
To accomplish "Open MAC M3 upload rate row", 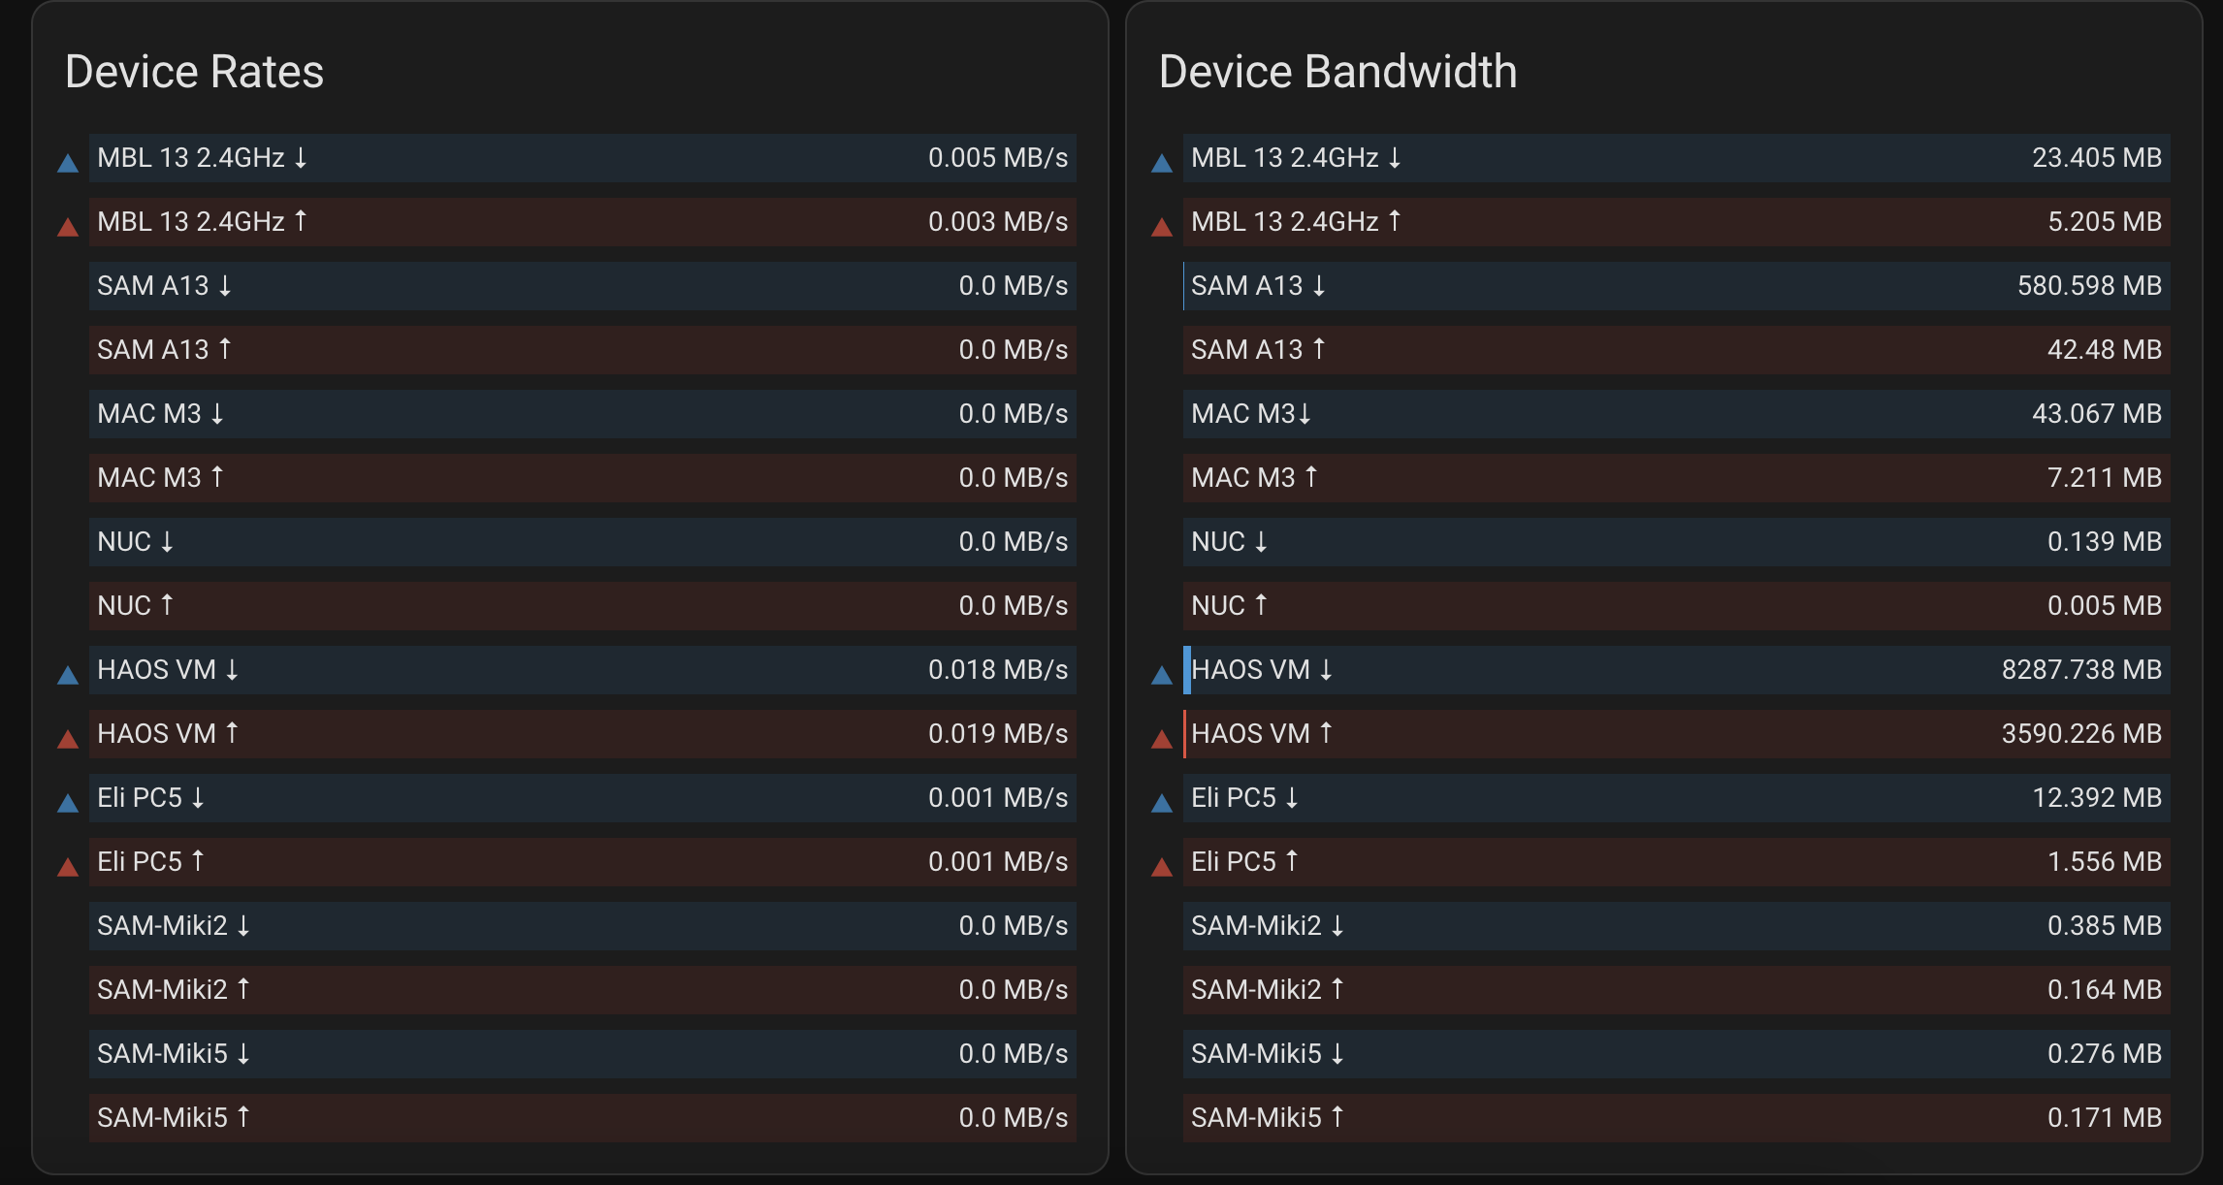I will pos(582,478).
